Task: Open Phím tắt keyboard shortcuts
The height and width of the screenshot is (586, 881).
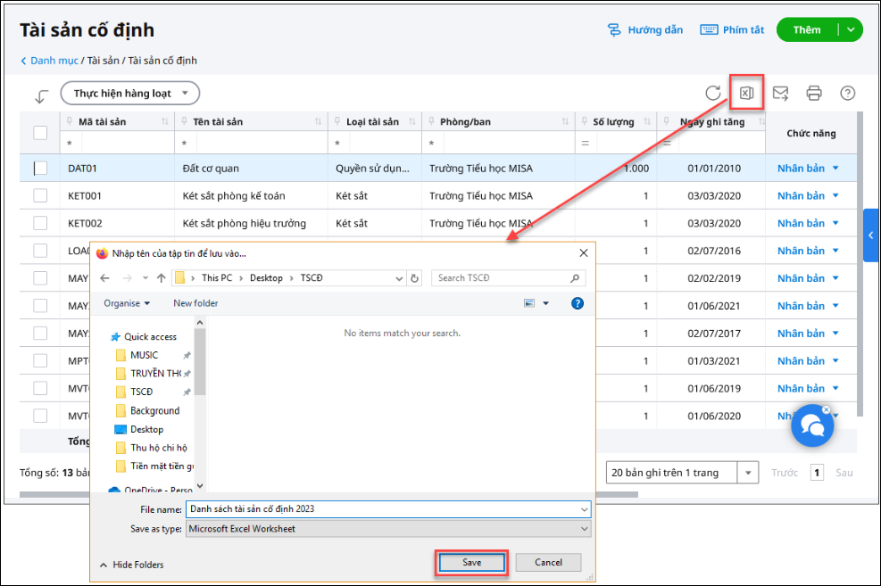Action: coord(732,29)
